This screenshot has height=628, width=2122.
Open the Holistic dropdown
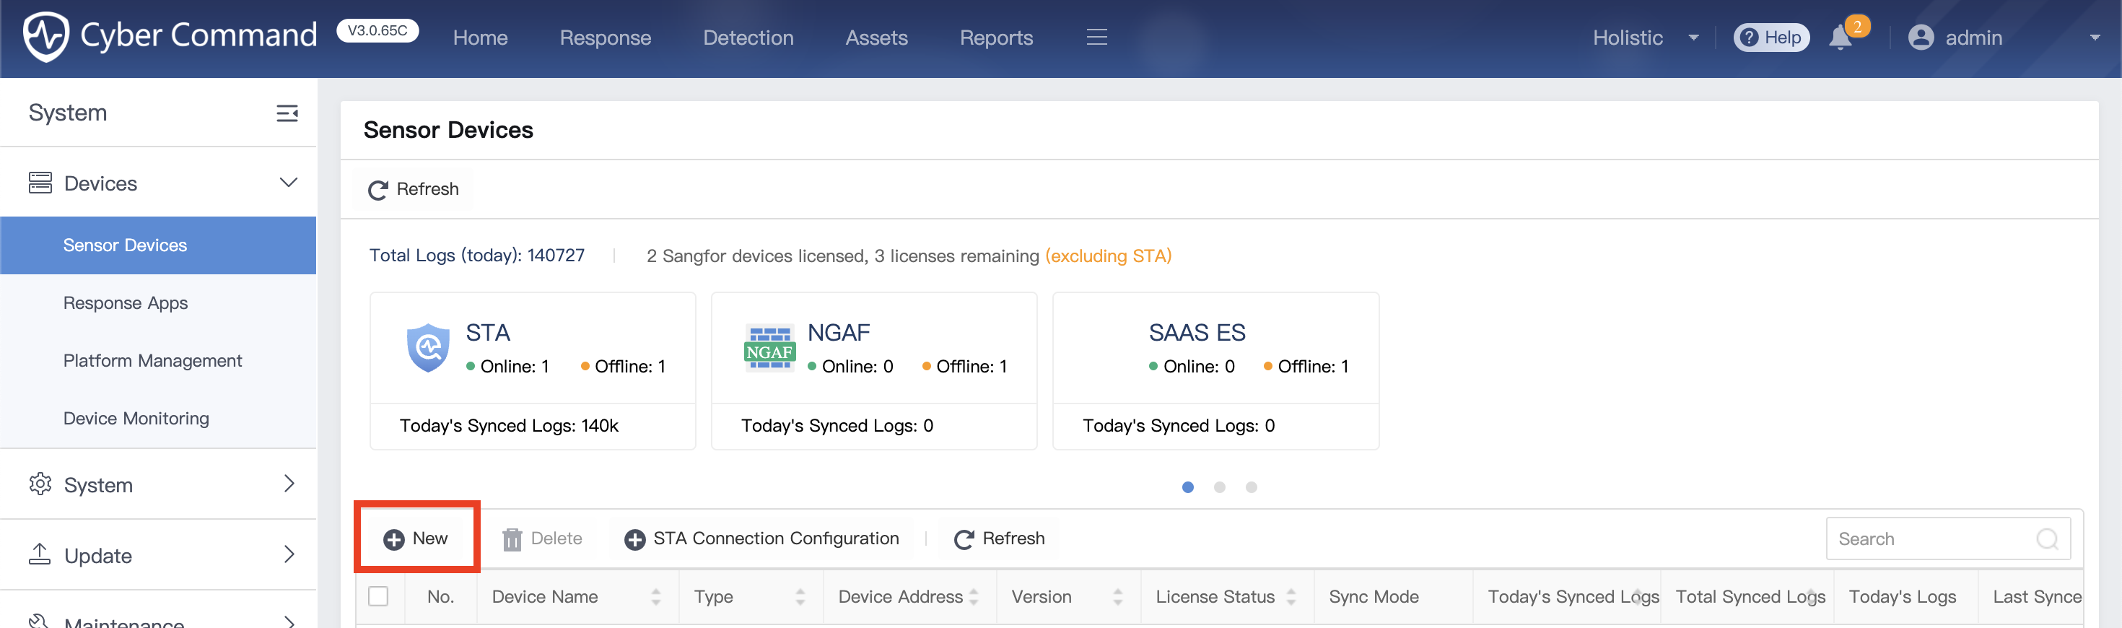tap(1645, 38)
